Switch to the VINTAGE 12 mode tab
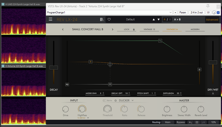The image size is (222, 127). pos(149,29)
